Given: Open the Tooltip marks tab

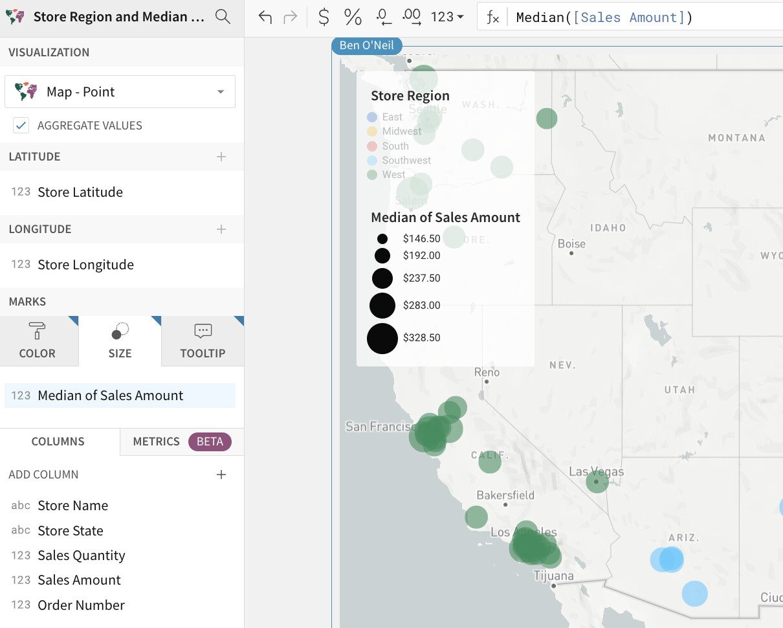Looking at the screenshot, I should (203, 341).
